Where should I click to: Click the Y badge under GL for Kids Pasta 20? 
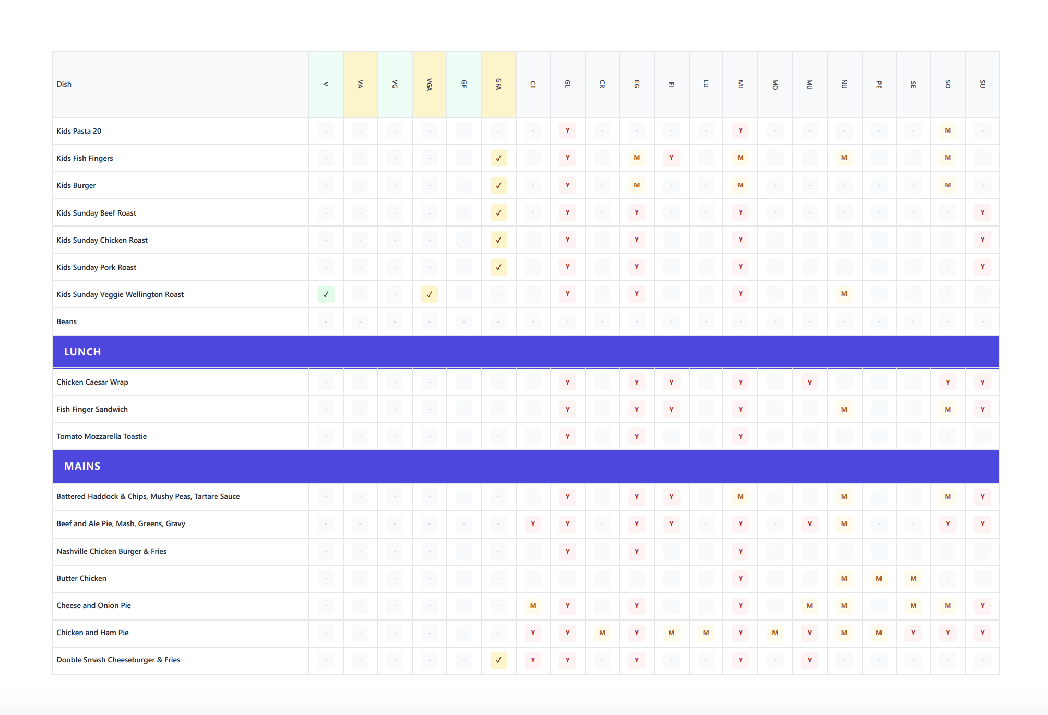(x=567, y=131)
